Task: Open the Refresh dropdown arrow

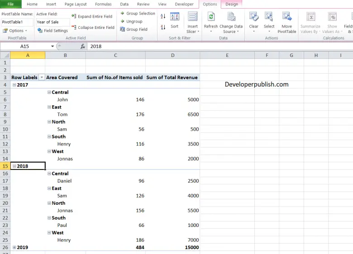Action: [211, 32]
